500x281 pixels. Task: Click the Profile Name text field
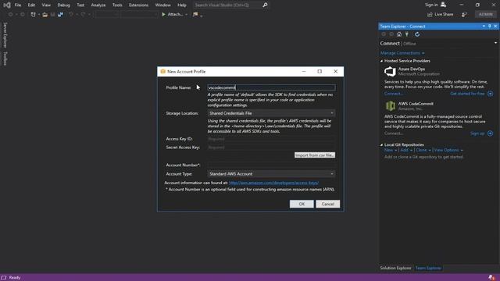click(271, 87)
